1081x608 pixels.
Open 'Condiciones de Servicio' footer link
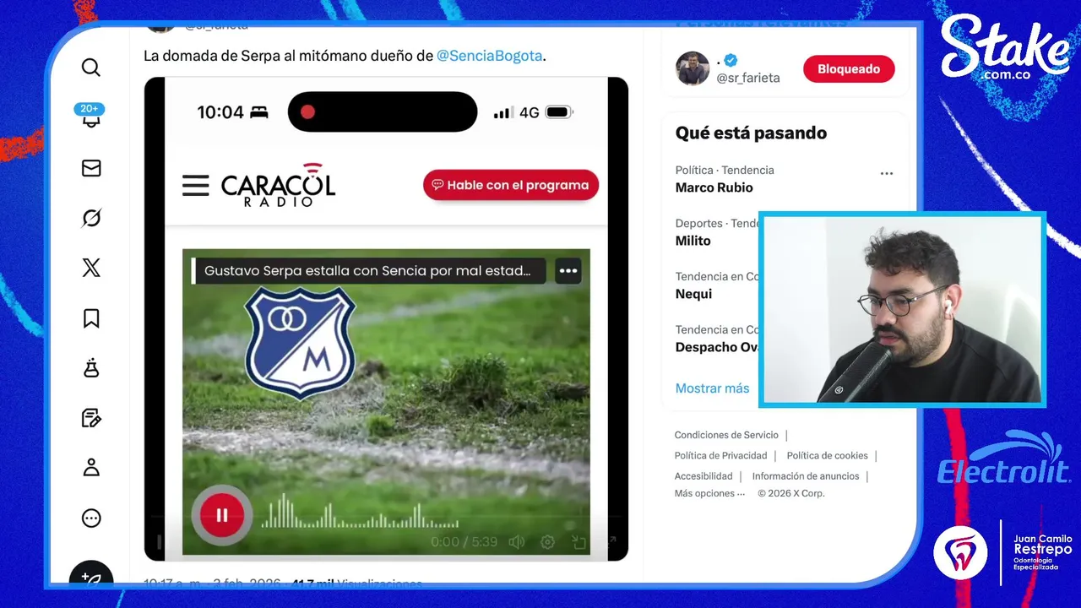tap(726, 435)
